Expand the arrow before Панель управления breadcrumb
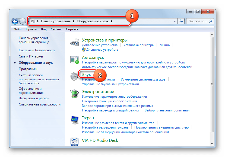The width and height of the screenshot is (225, 157). 38,21
